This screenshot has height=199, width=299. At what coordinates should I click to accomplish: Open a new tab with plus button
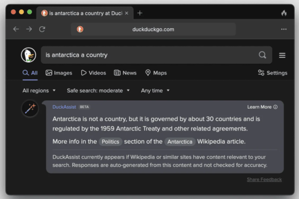click(140, 13)
